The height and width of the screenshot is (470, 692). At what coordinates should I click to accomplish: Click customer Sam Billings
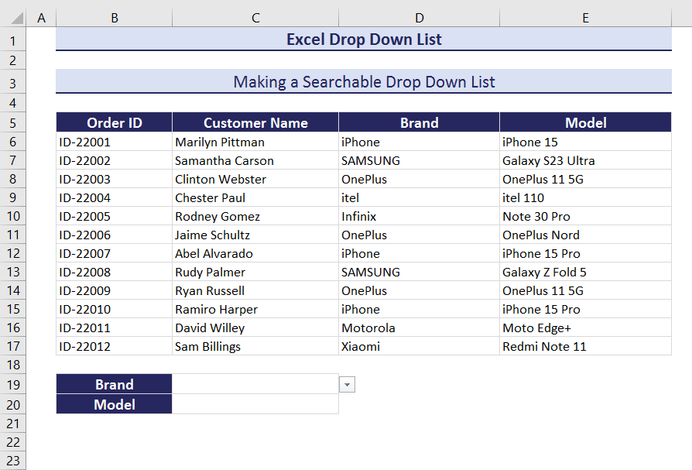point(255,345)
